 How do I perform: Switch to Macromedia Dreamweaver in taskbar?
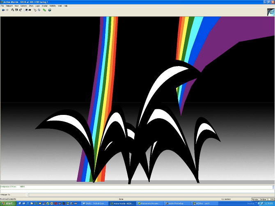[x=151, y=203]
